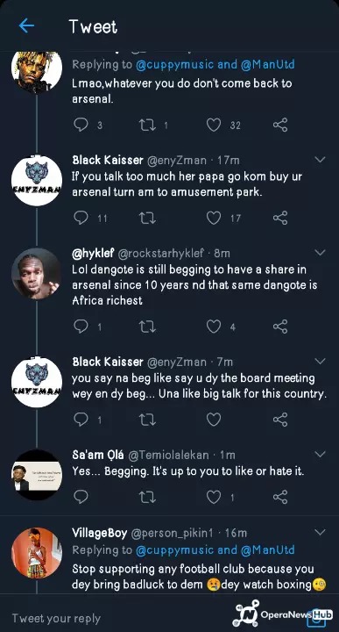
Task: View VillageBoy's profile picture
Action: coord(37,553)
